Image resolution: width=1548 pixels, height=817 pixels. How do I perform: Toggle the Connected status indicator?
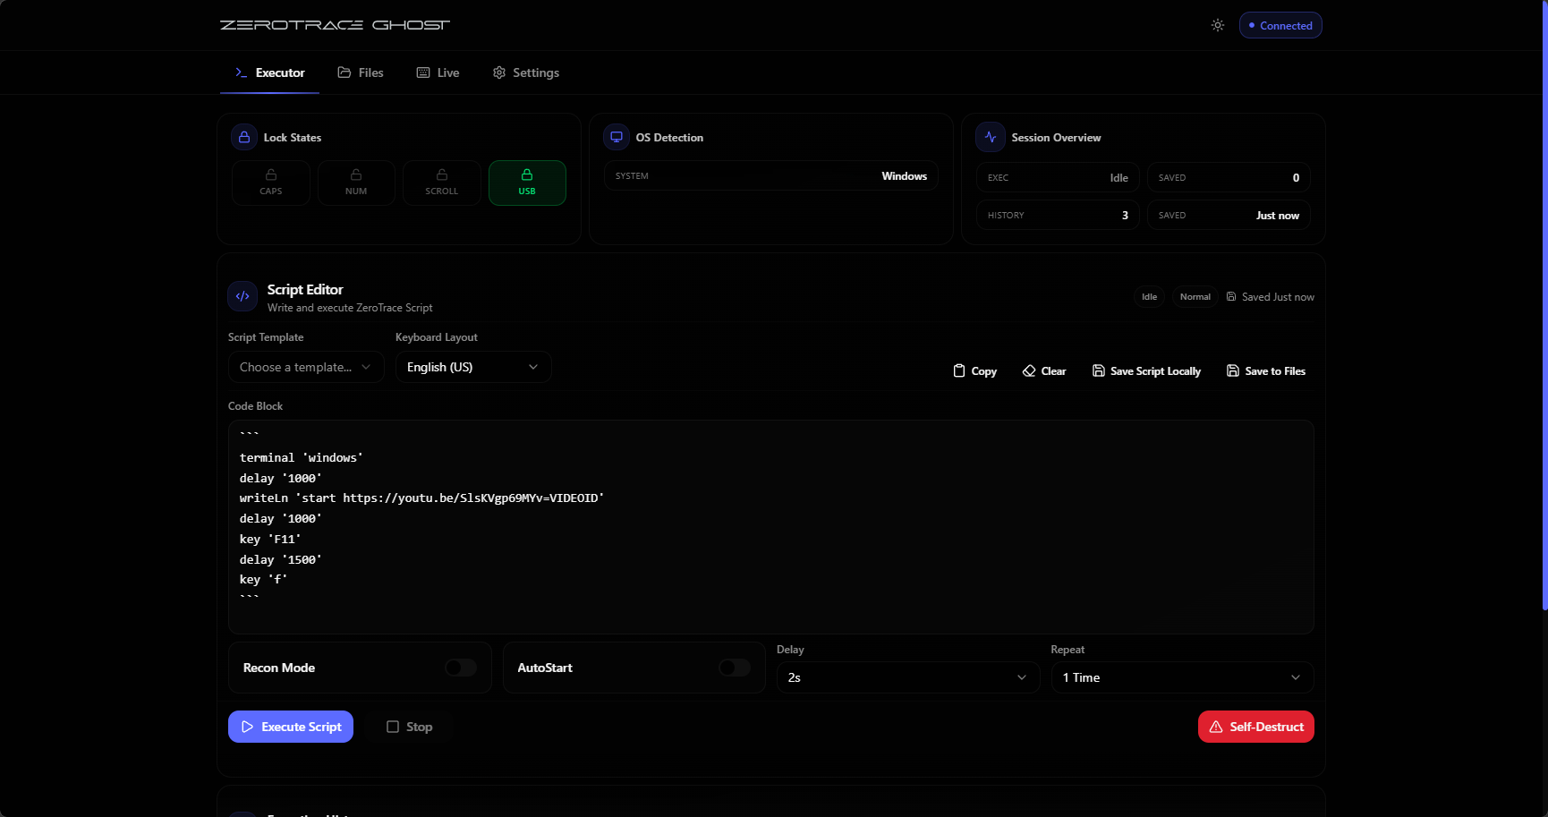tap(1280, 24)
